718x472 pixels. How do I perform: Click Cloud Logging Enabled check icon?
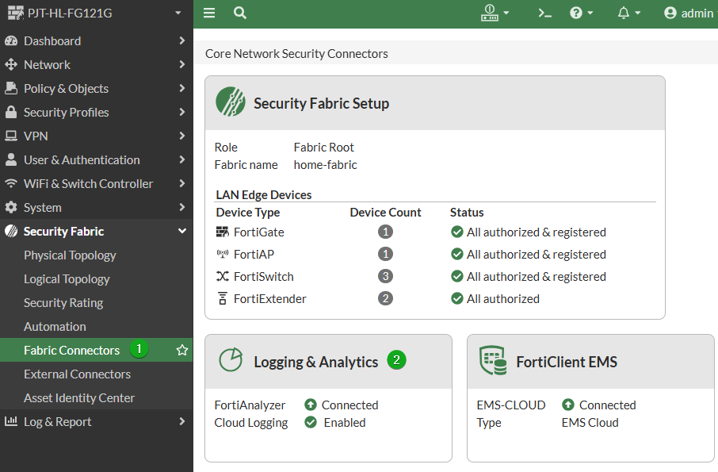pos(311,422)
